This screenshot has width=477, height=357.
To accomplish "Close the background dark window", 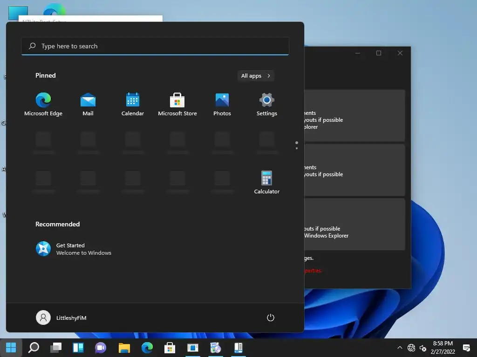I will 400,53.
